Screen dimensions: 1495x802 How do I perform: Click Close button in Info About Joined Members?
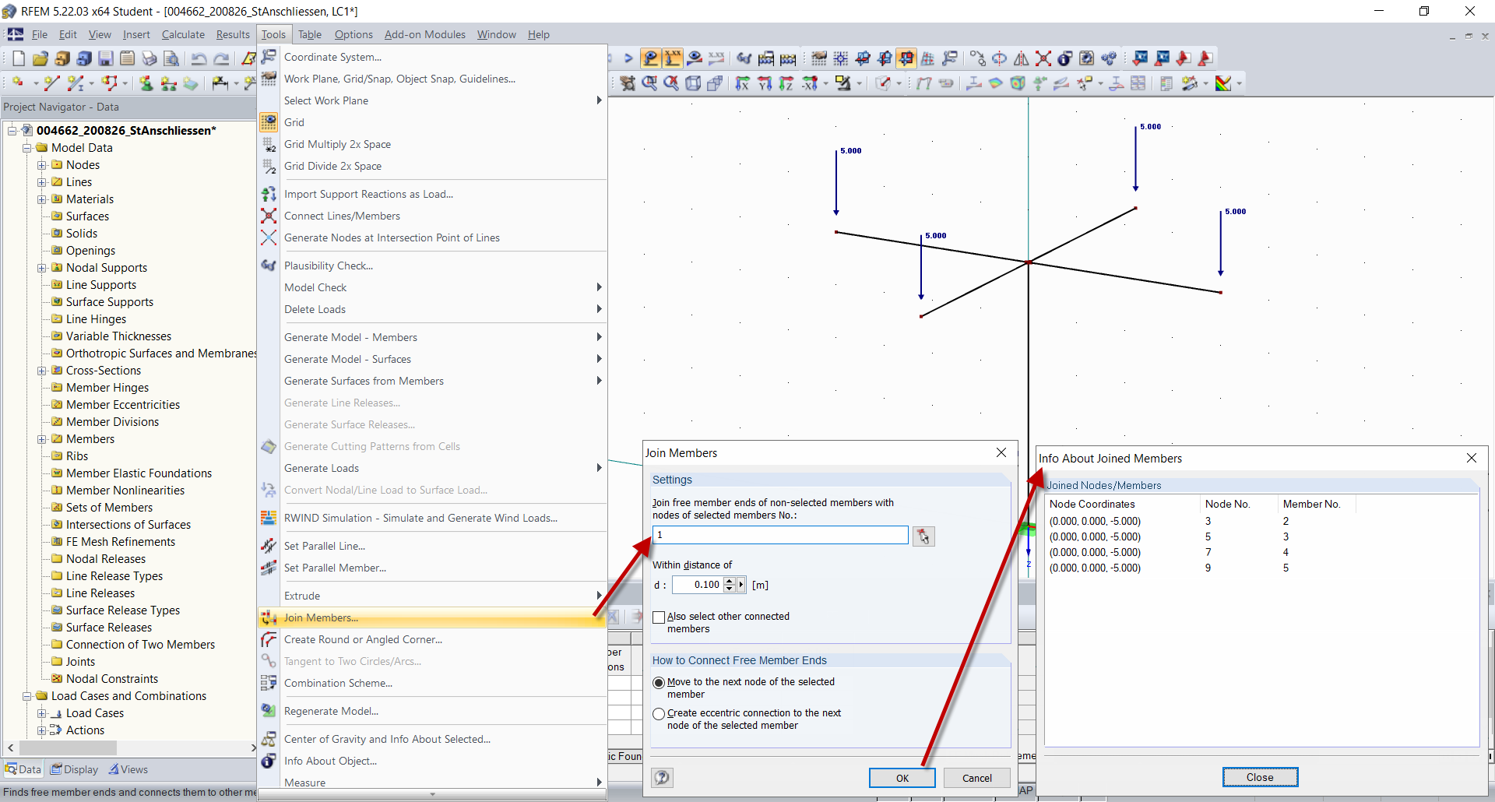(x=1260, y=777)
